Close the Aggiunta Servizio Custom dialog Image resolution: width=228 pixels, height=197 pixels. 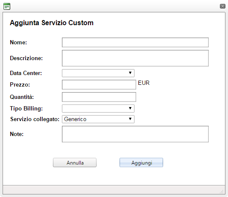click(x=222, y=6)
